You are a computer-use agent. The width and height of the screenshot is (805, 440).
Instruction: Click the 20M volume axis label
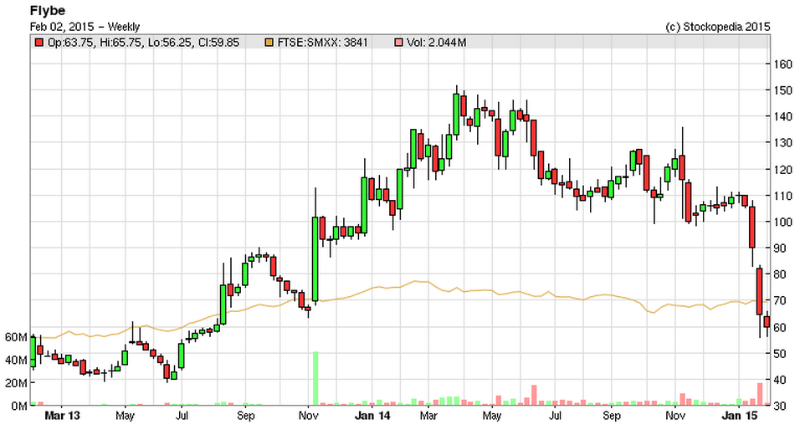(16, 383)
